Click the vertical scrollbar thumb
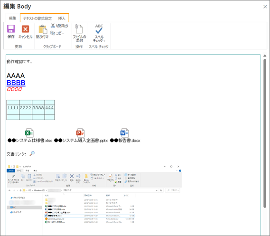Image resolution: width=270 pixels, height=236 pixels. [265, 133]
